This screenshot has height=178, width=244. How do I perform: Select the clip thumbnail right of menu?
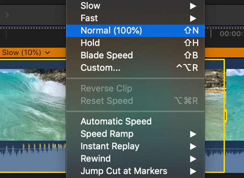(x=214, y=105)
